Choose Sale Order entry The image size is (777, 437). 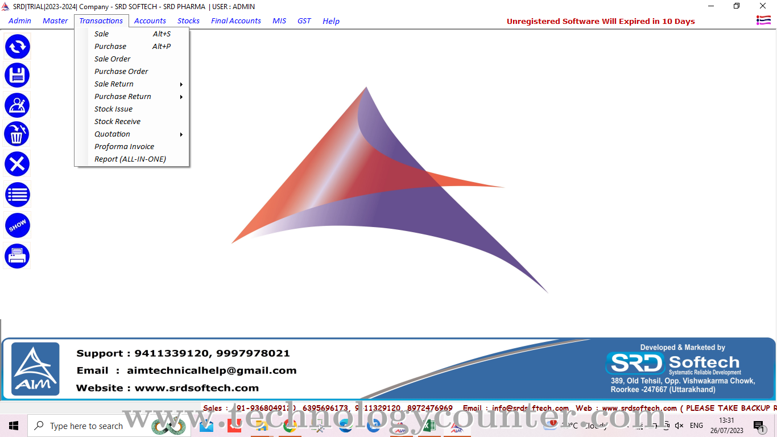point(132,59)
